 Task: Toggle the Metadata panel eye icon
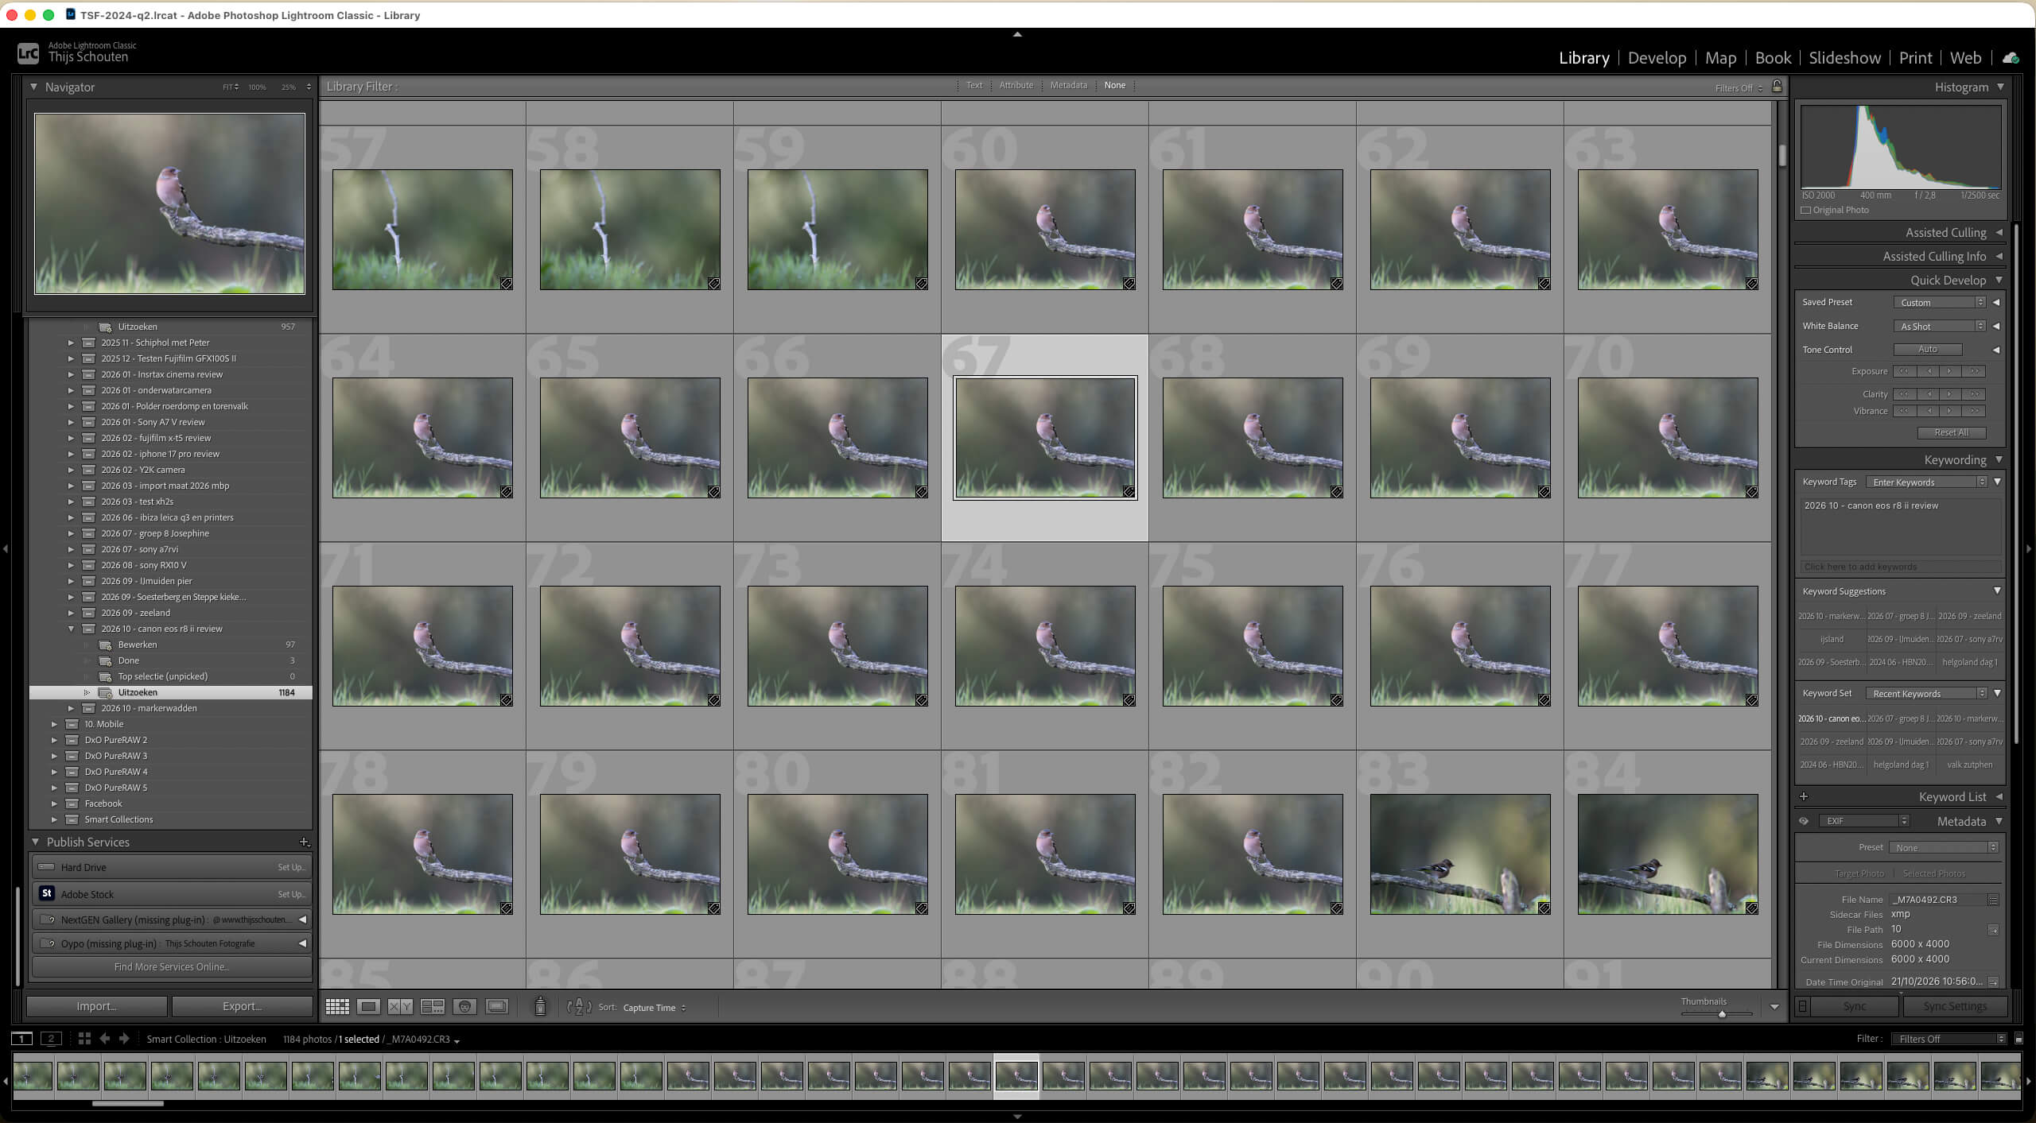pos(1804,821)
